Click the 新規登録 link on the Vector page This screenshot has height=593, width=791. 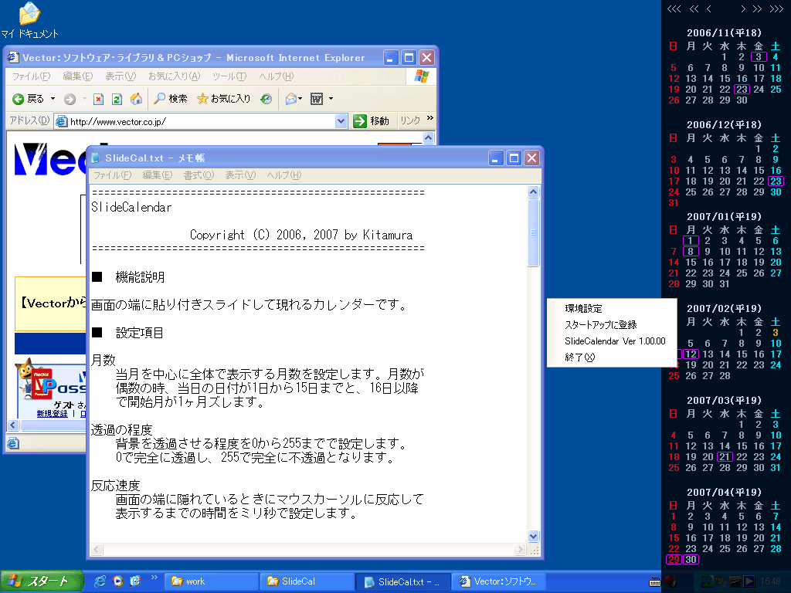tap(52, 414)
